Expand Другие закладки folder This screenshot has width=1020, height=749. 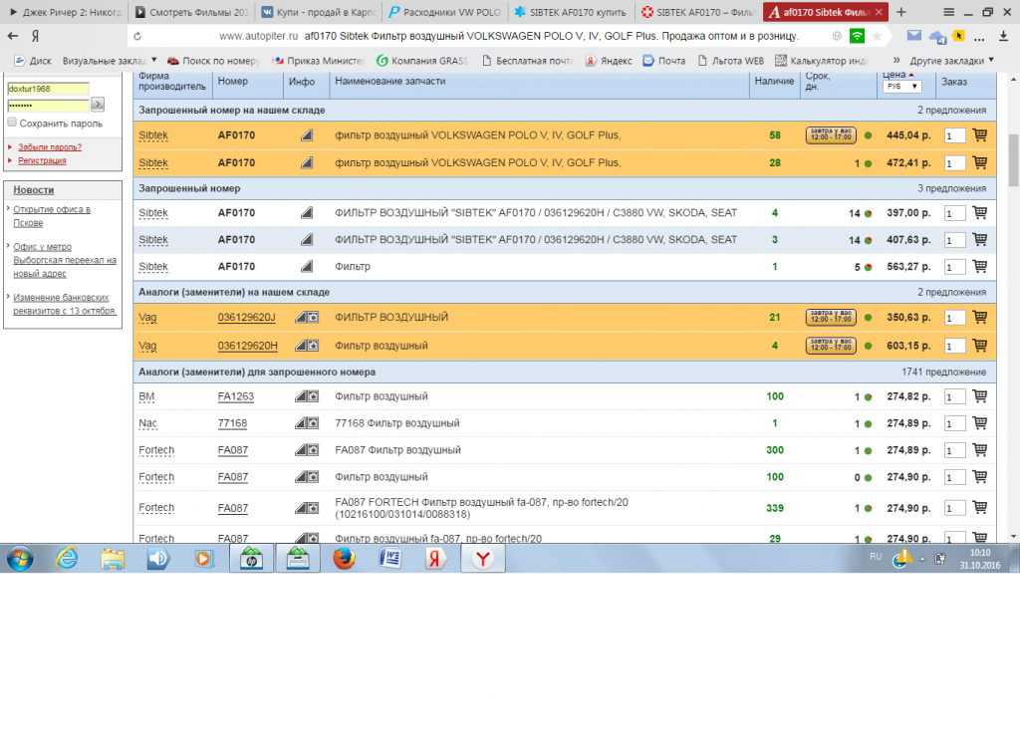pos(951,61)
